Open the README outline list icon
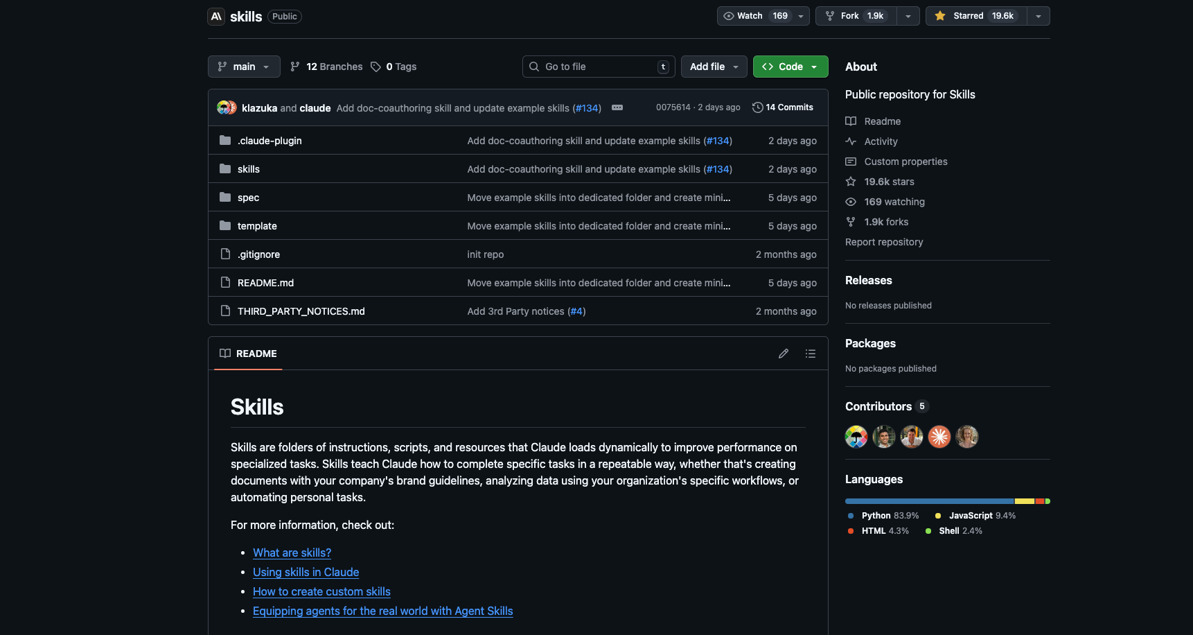1193x635 pixels. point(811,354)
